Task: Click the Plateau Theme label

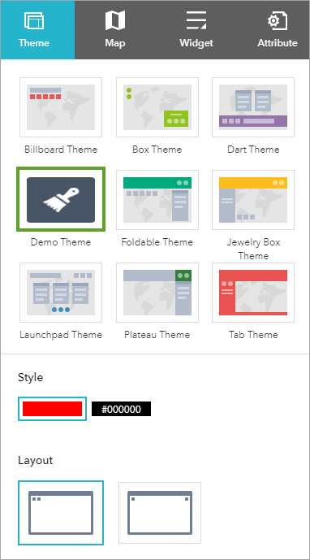Action: coord(157,335)
